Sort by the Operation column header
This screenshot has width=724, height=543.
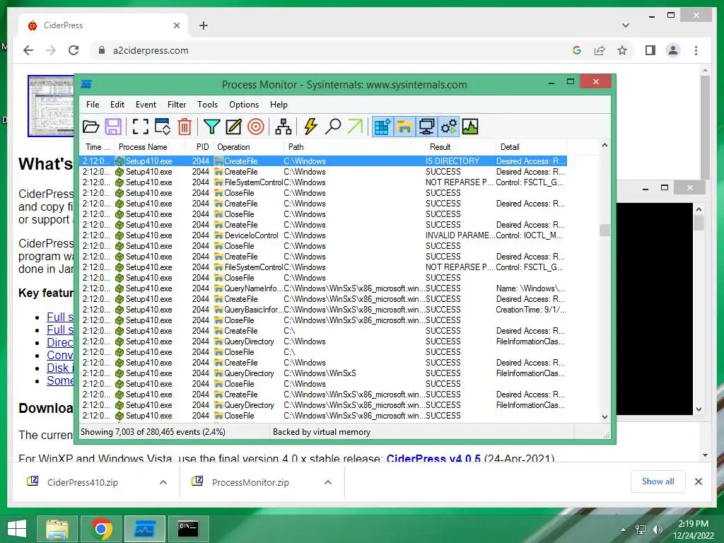pyautogui.click(x=248, y=147)
